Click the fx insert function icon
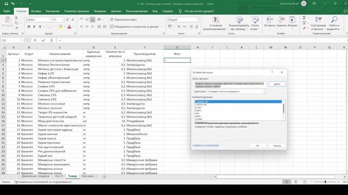This screenshot has width=348, height=195. [x=51, y=40]
